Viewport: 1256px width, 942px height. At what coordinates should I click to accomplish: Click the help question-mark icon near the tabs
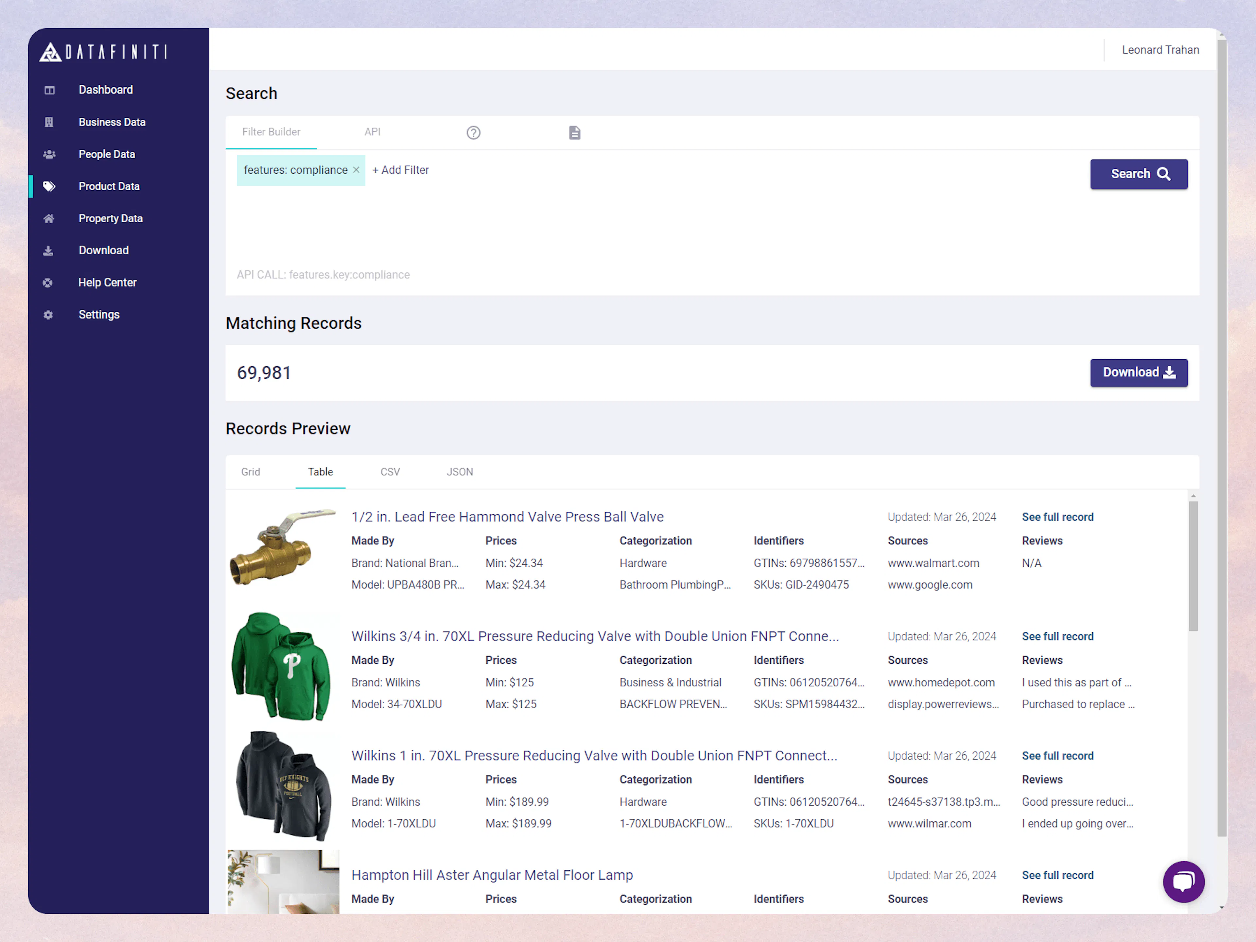coord(473,132)
